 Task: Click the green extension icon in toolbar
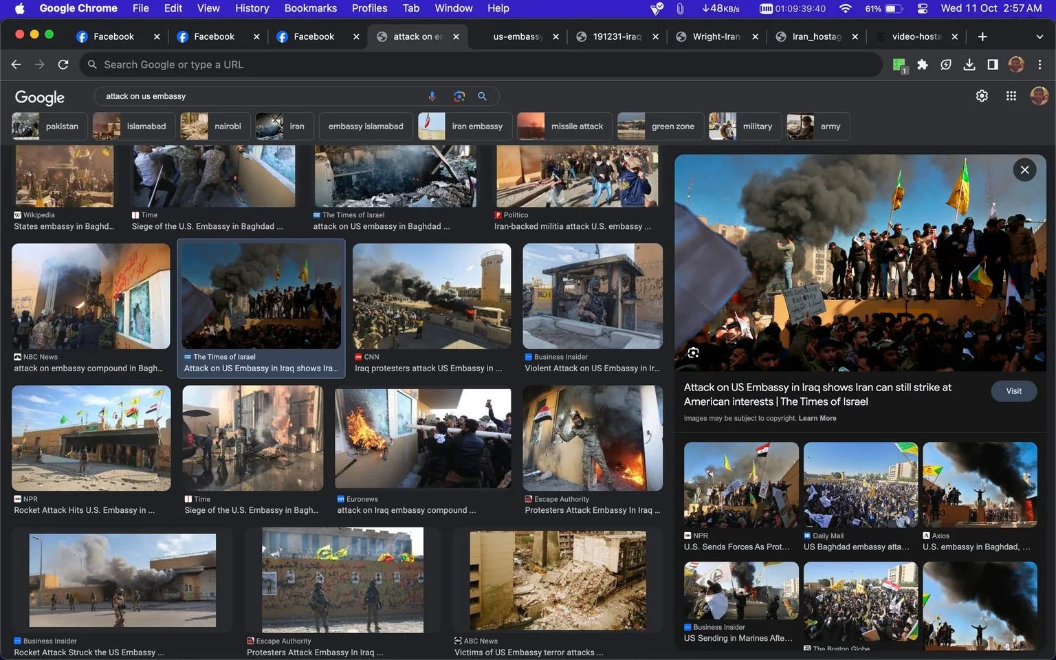click(899, 65)
